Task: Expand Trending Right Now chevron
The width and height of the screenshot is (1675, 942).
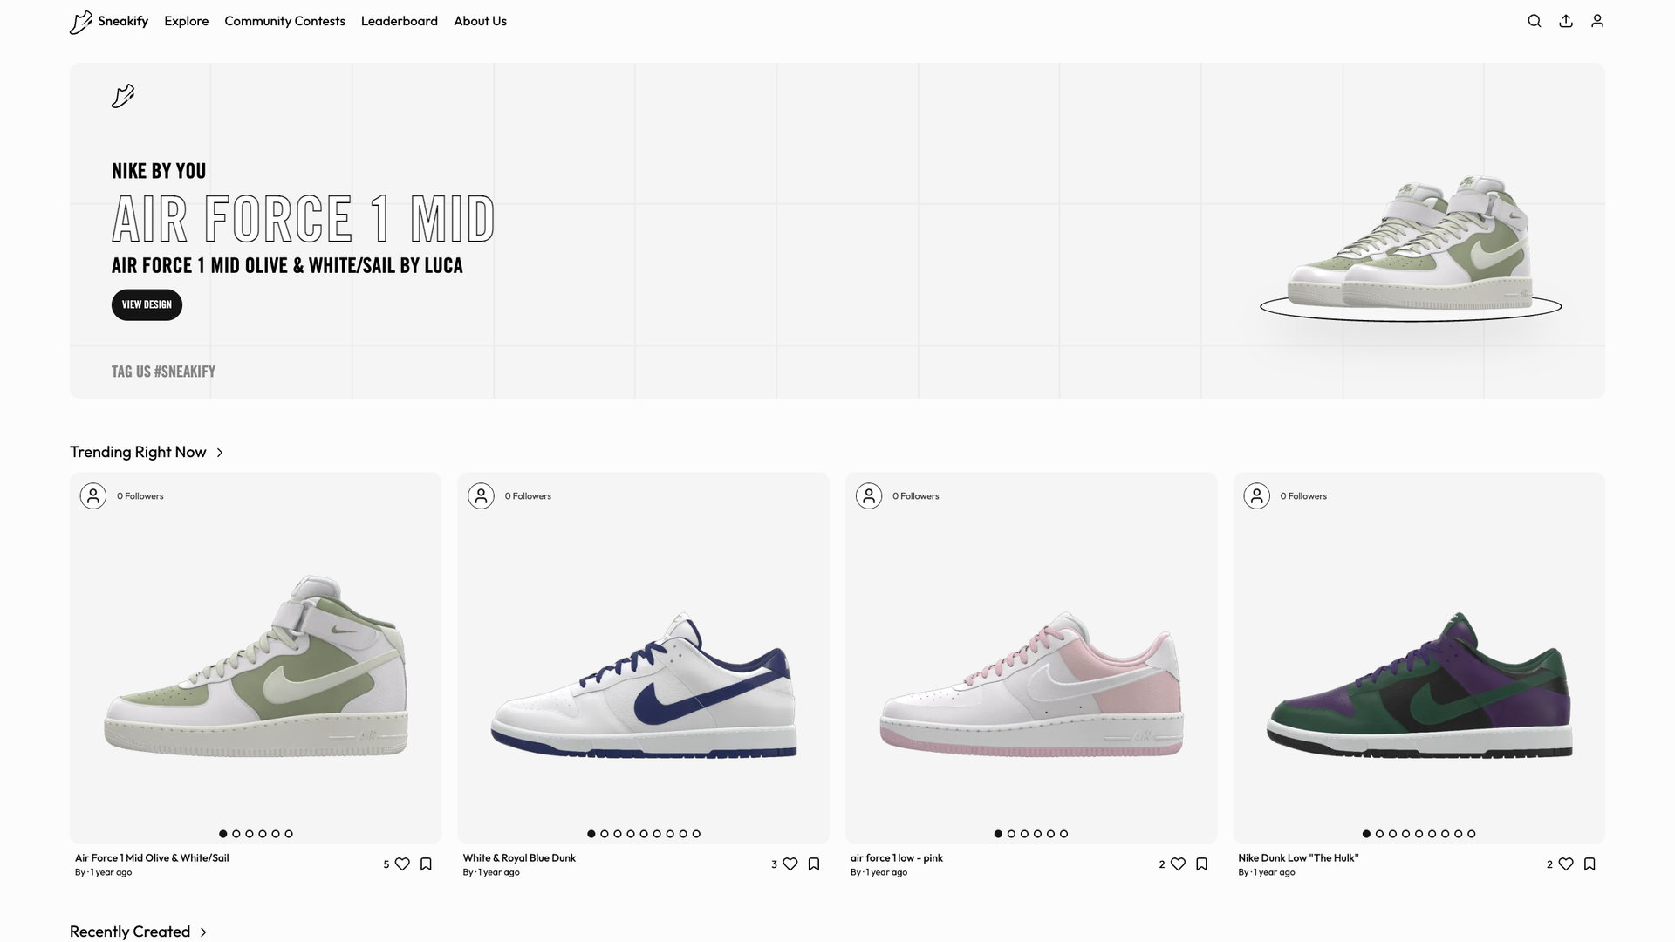Action: pyautogui.click(x=220, y=453)
